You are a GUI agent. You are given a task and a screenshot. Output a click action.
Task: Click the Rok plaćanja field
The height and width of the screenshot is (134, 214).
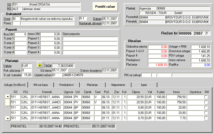tap(26, 70)
